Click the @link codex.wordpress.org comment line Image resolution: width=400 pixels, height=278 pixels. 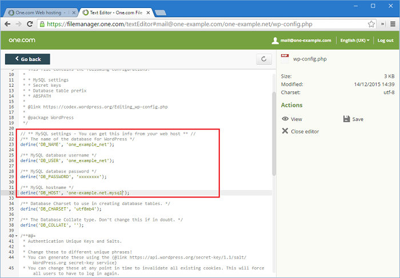pos(95,107)
